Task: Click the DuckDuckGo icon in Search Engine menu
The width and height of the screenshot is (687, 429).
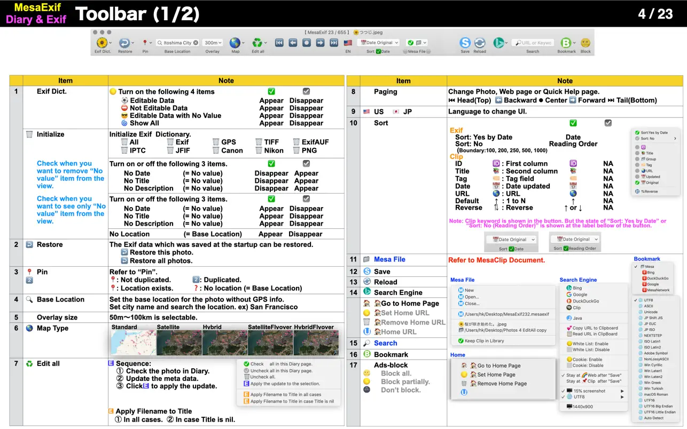Action: click(569, 301)
